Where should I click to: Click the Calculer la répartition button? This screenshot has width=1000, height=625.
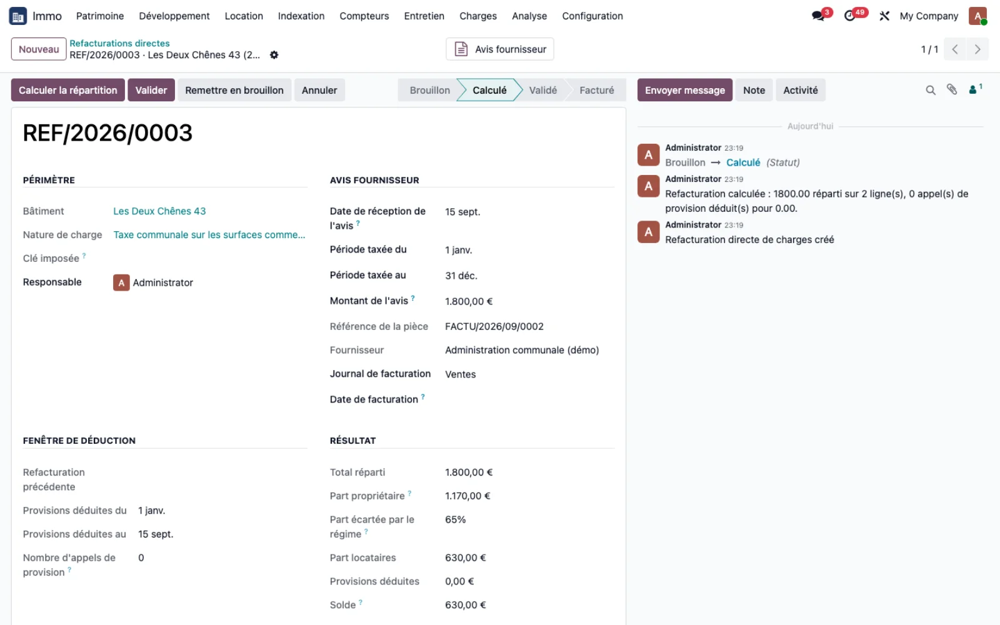(x=68, y=90)
